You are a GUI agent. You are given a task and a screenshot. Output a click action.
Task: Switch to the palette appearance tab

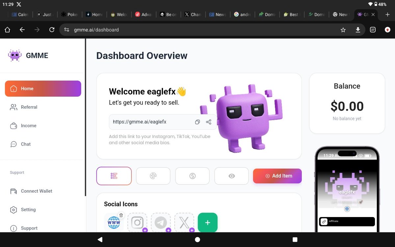[x=153, y=176]
